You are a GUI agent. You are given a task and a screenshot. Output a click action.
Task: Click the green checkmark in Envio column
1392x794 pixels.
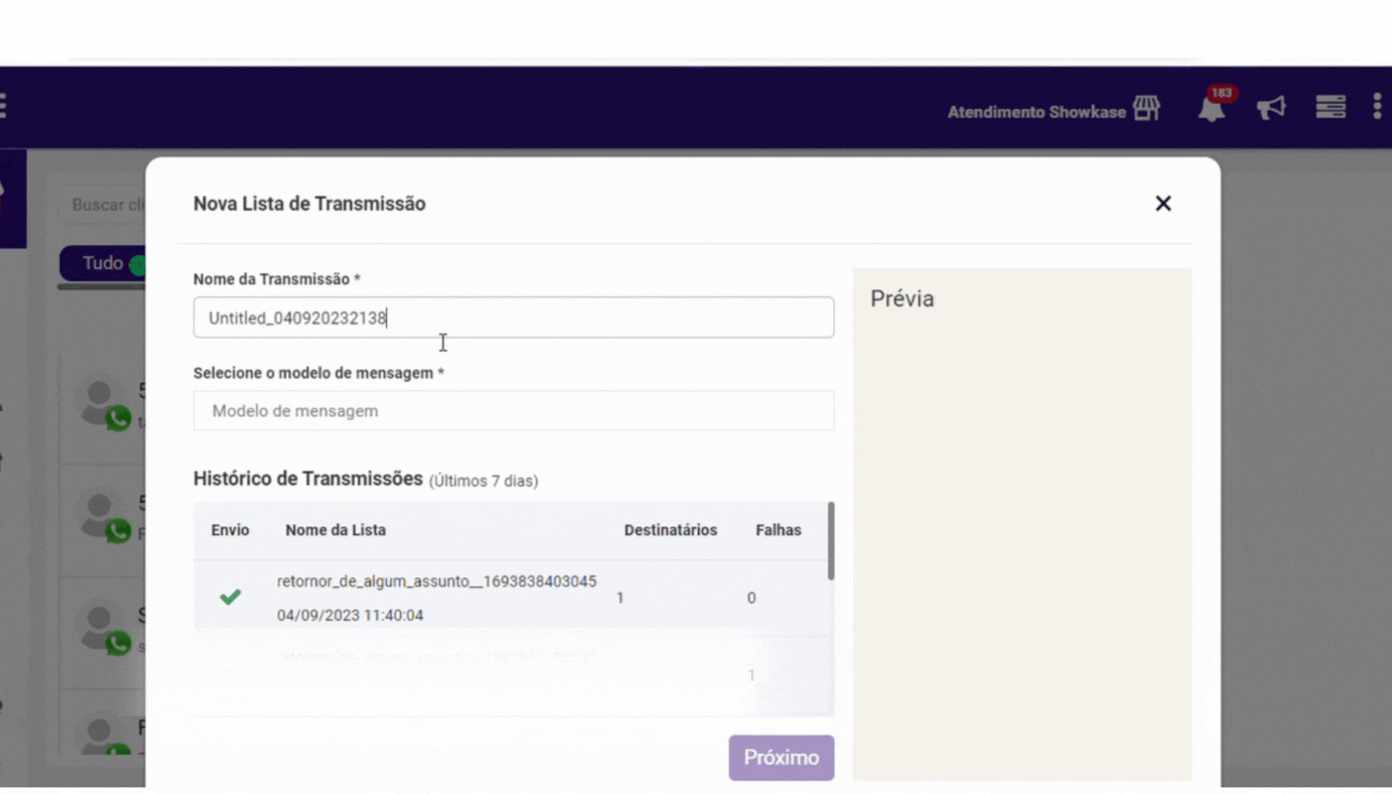coord(230,597)
